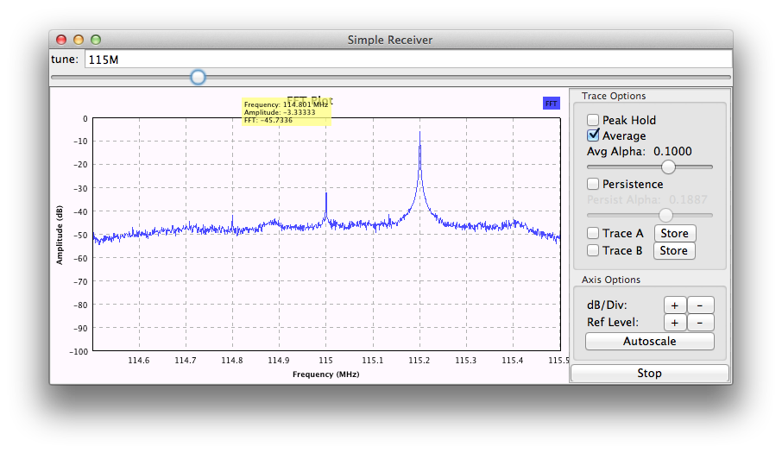Click the blue FFT legend label

551,104
